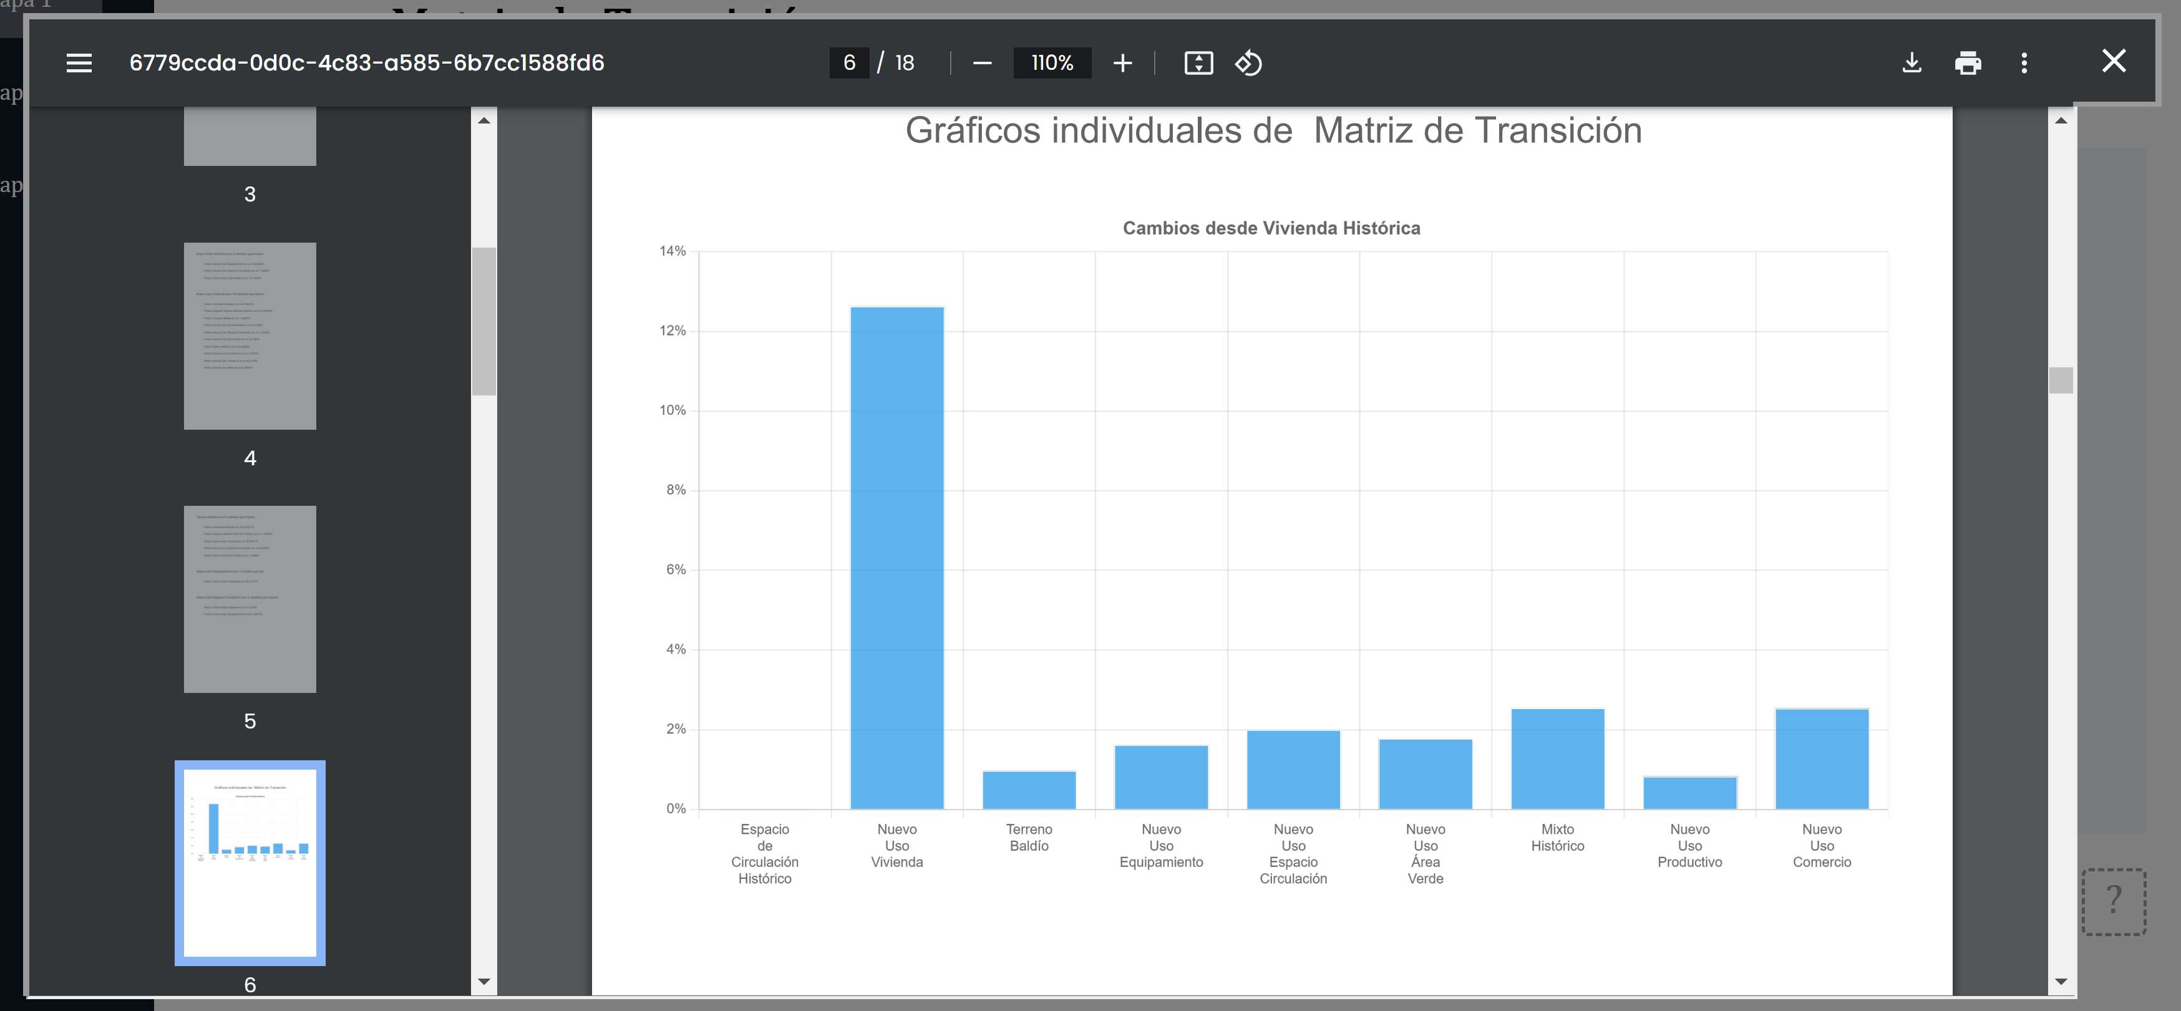Click the Nuevo Uso Comercio bar

coord(1821,758)
